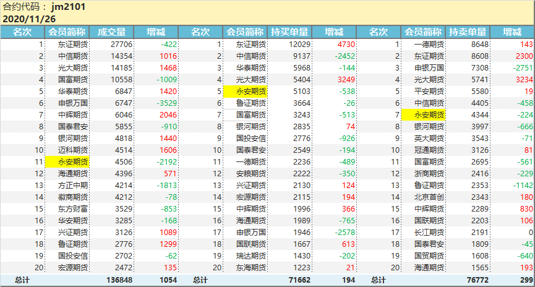The width and height of the screenshot is (535, 287).
Task: Click highlighted 永安期货 beside 4506
Action: [67, 162]
